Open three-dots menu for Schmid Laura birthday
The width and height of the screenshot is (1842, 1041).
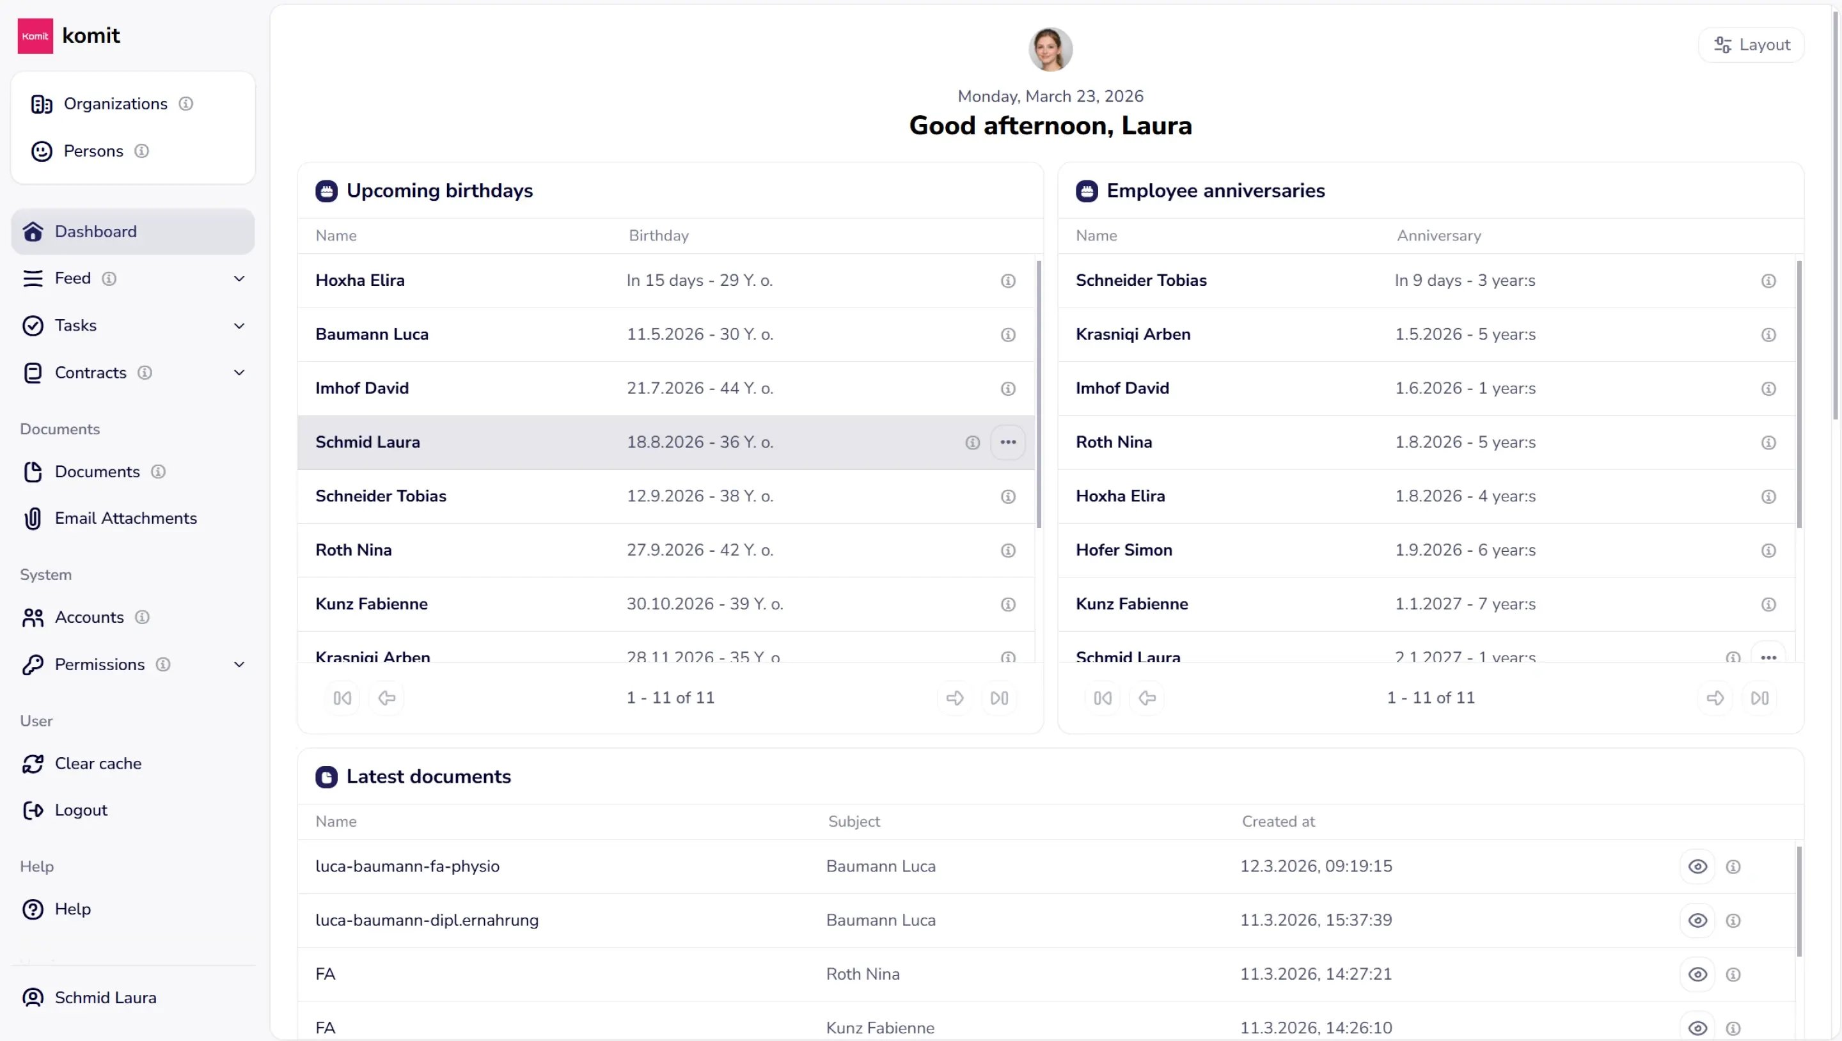coord(1007,442)
